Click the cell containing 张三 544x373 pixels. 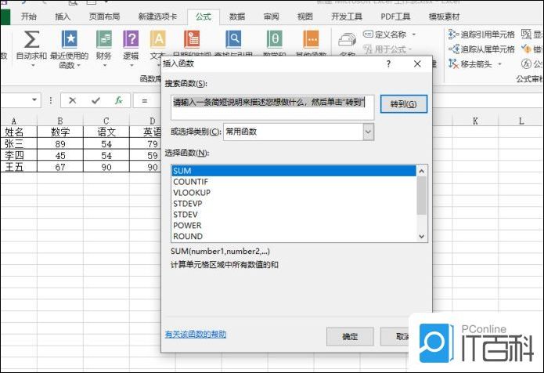click(x=19, y=143)
